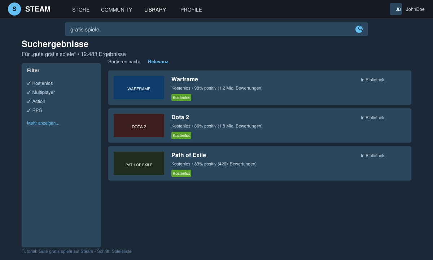This screenshot has width=433, height=260.
Task: Click the Steam logo circle icon
Action: pos(14,9)
